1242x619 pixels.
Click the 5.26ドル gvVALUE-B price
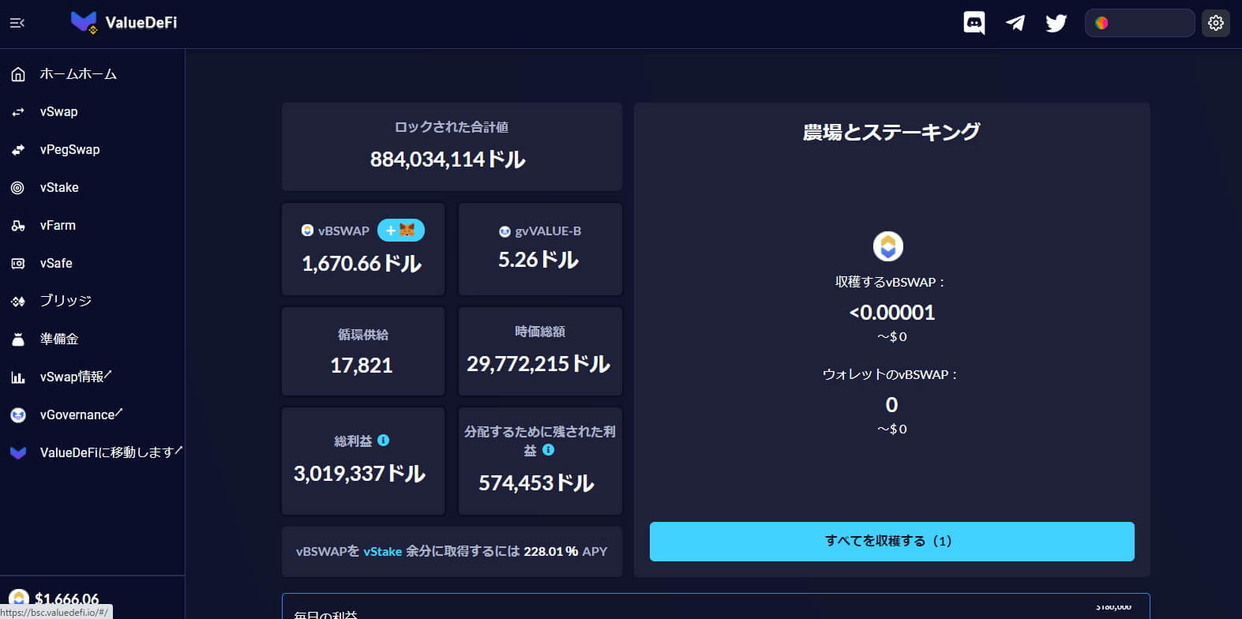(538, 260)
